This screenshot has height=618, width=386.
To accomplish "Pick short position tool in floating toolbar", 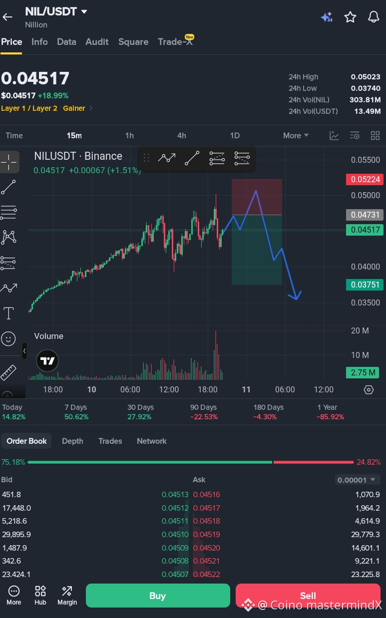I will (242, 158).
